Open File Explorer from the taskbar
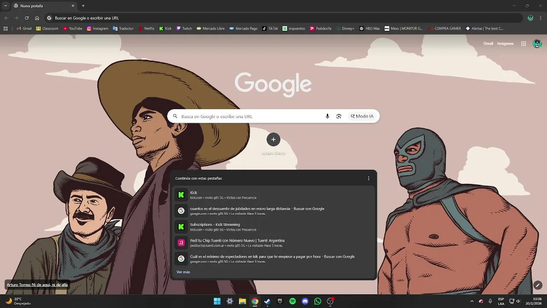Image resolution: width=547 pixels, height=308 pixels. pyautogui.click(x=242, y=301)
